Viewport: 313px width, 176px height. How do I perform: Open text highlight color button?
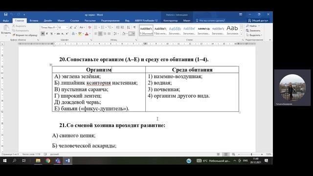click(80, 34)
